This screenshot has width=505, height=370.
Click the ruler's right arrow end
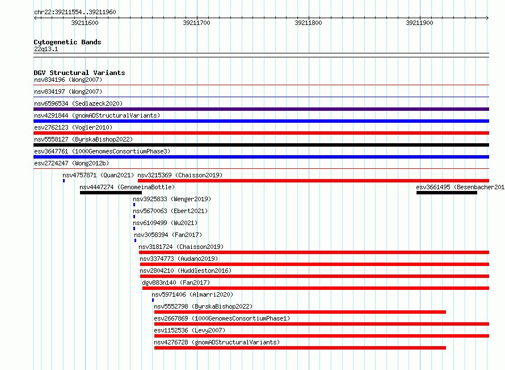pos(487,18)
